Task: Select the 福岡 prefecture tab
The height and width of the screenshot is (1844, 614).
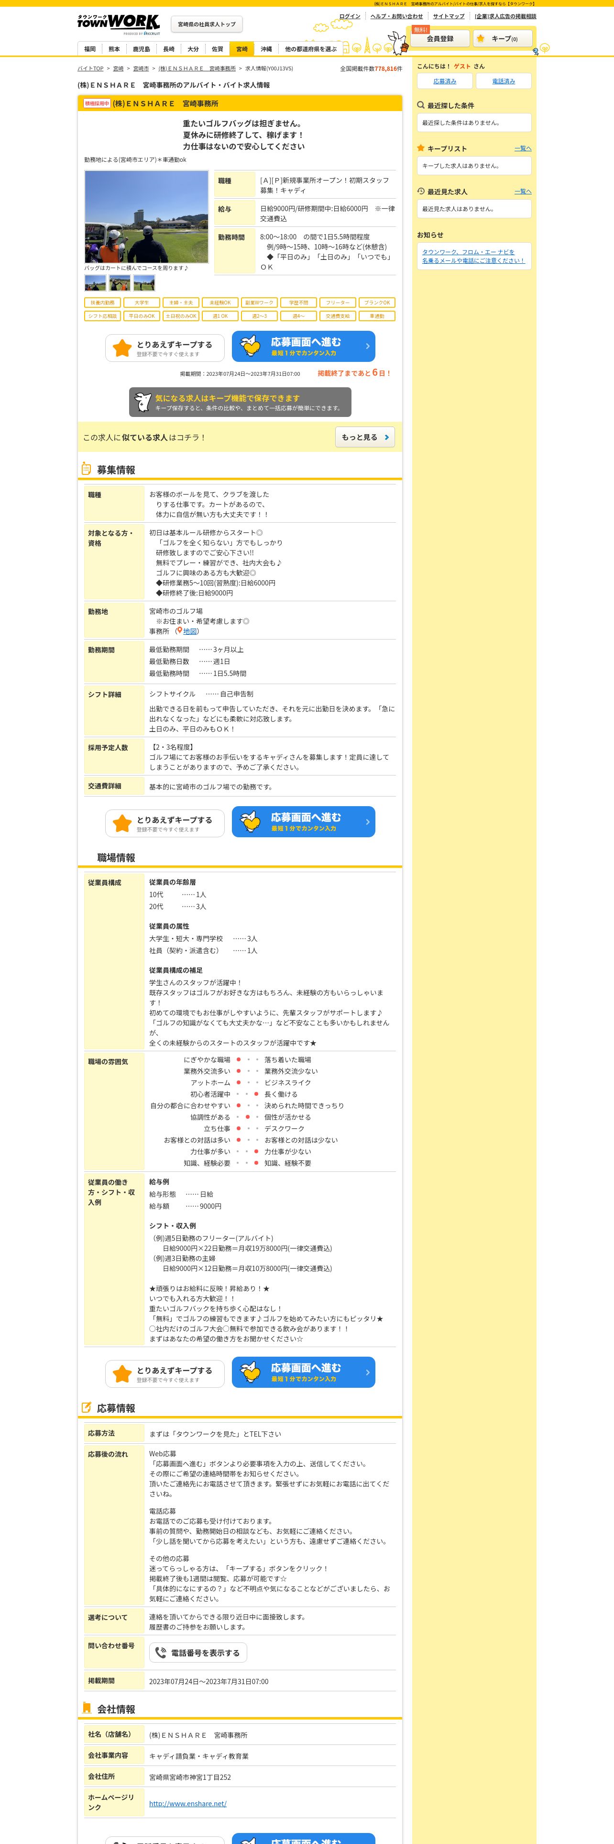Action: click(x=89, y=49)
